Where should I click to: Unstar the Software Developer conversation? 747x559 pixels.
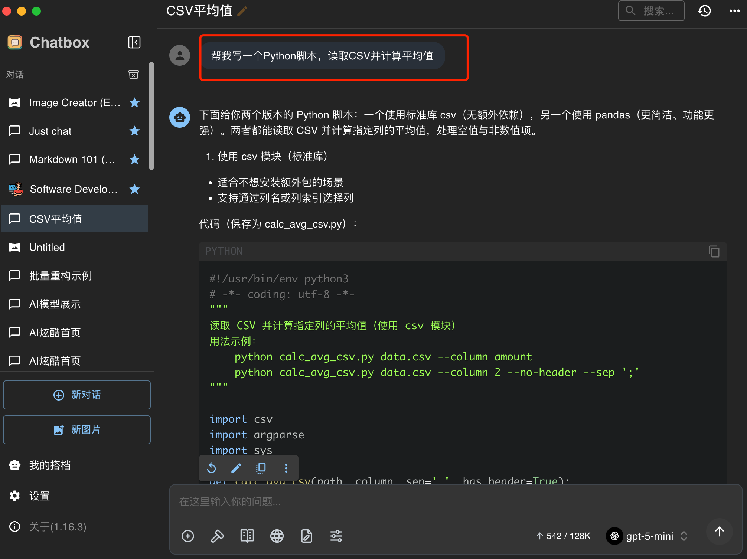pyautogui.click(x=134, y=189)
